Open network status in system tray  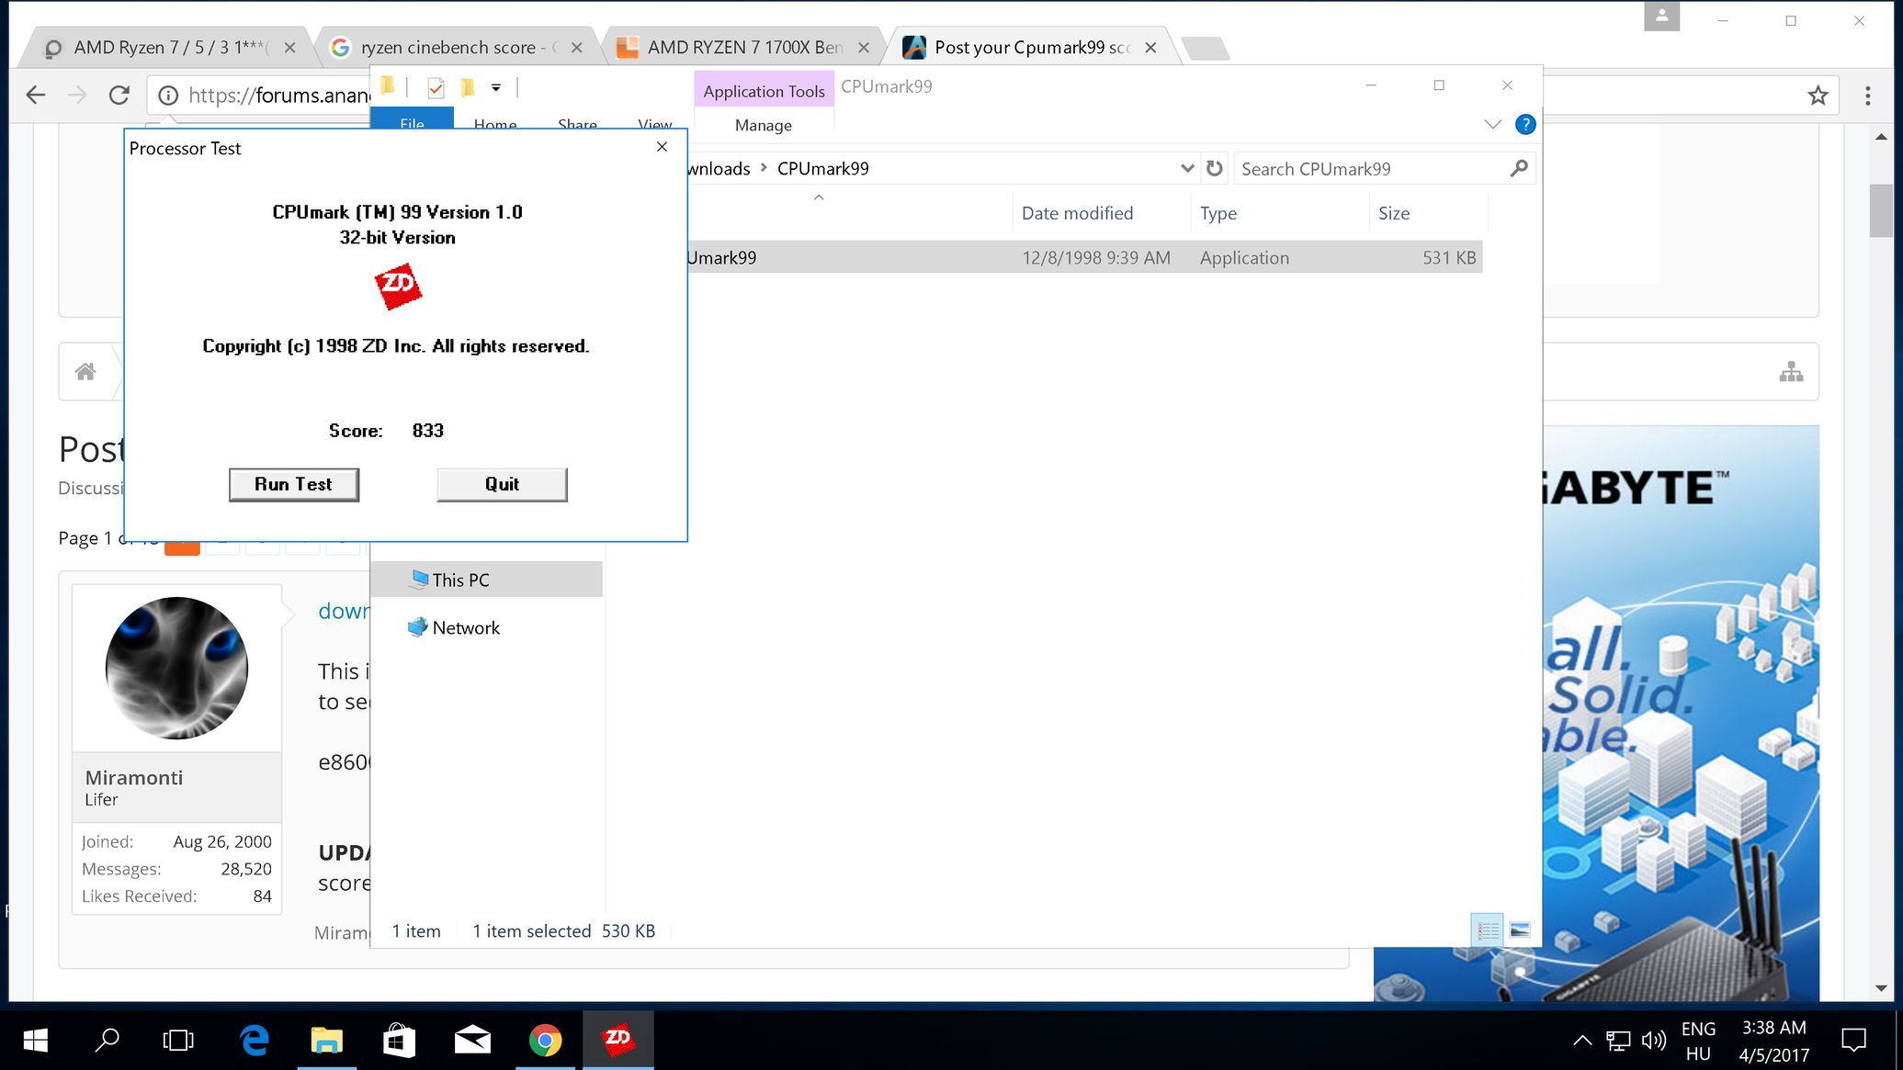pos(1618,1041)
